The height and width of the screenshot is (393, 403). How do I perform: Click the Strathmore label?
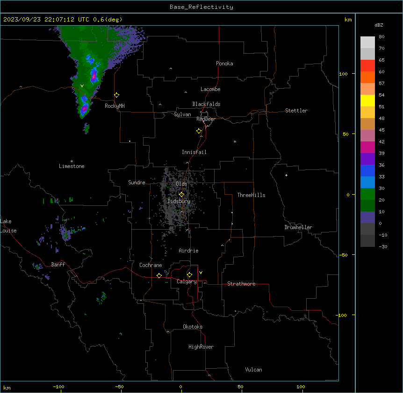coord(241,284)
